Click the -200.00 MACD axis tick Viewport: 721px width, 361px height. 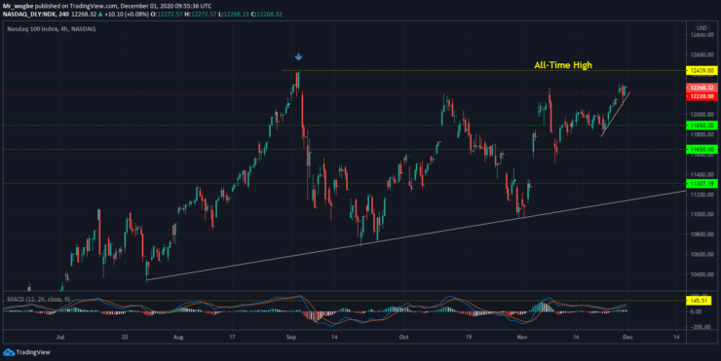click(x=701, y=327)
